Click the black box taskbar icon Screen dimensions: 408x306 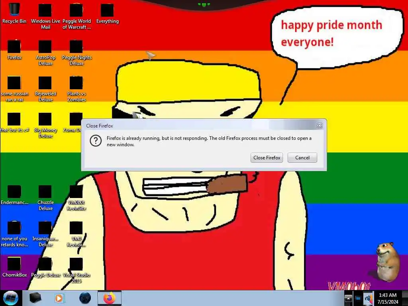click(x=35, y=298)
